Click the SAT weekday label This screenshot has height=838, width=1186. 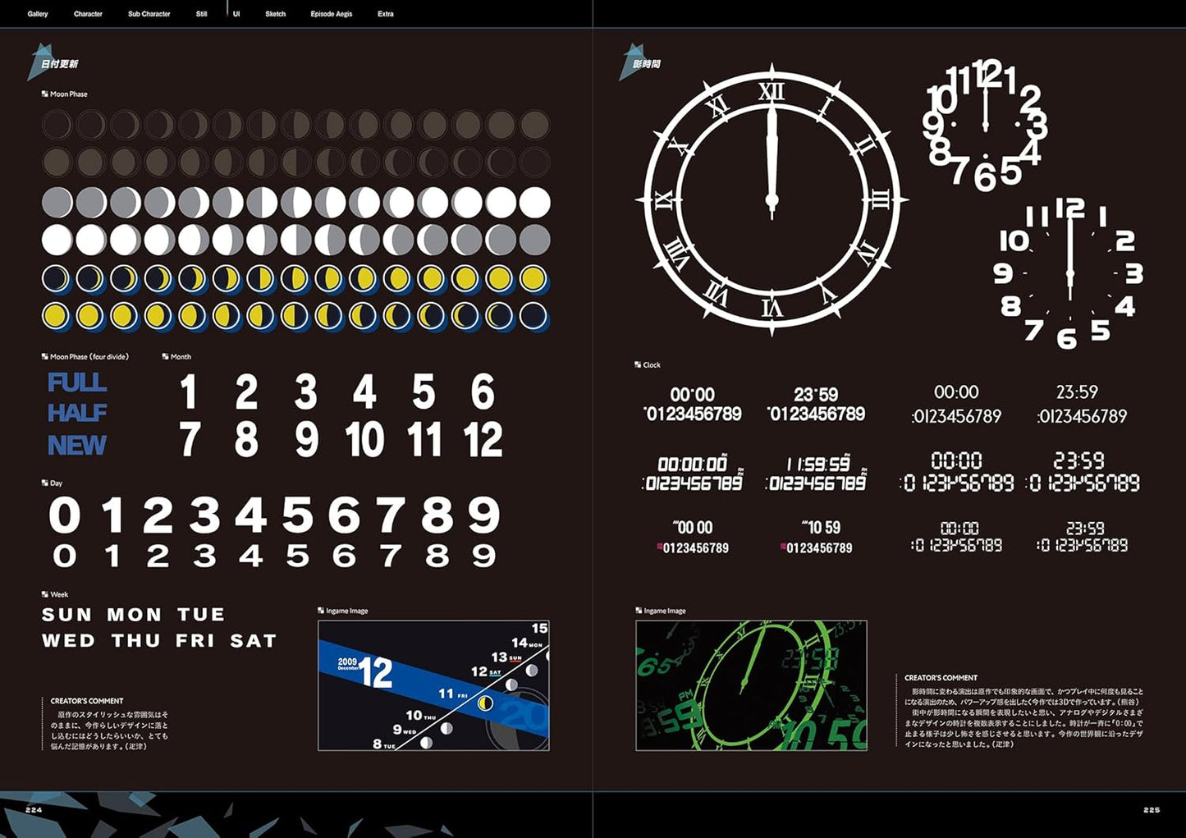pyautogui.click(x=253, y=640)
